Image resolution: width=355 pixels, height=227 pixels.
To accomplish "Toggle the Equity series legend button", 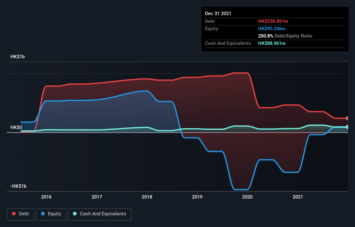I will click(51, 214).
